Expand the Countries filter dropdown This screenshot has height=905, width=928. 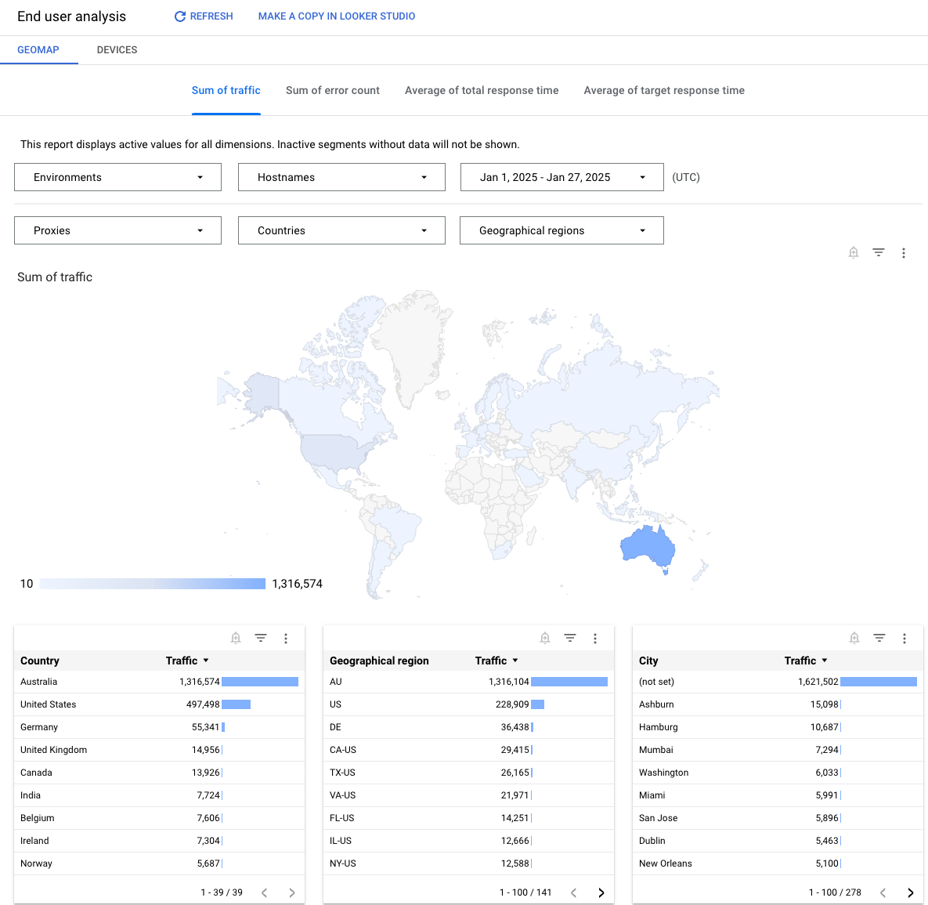(341, 230)
